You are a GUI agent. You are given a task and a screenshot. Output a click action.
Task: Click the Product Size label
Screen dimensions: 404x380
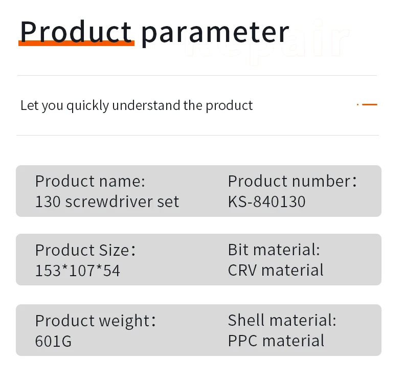click(x=85, y=250)
